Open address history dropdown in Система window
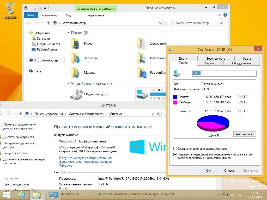The height and width of the screenshot is (200, 267). (153, 114)
